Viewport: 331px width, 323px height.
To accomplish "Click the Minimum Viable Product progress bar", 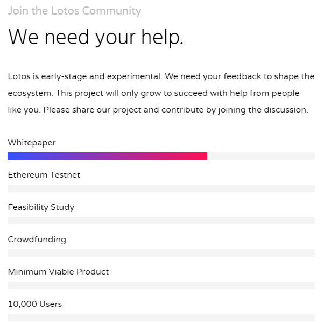I will point(161,285).
